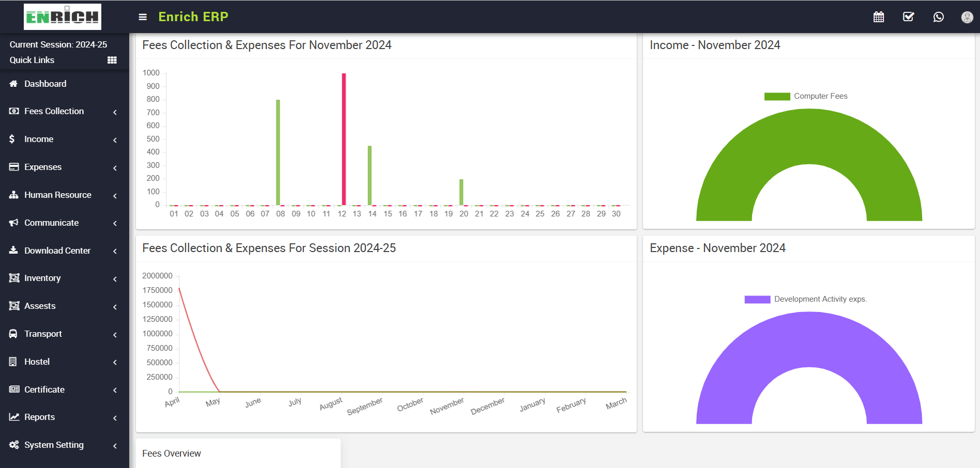Open the WhatsApp icon in header
980x468 pixels.
(x=938, y=17)
